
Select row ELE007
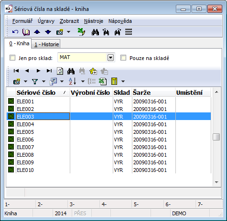[x=109, y=147]
